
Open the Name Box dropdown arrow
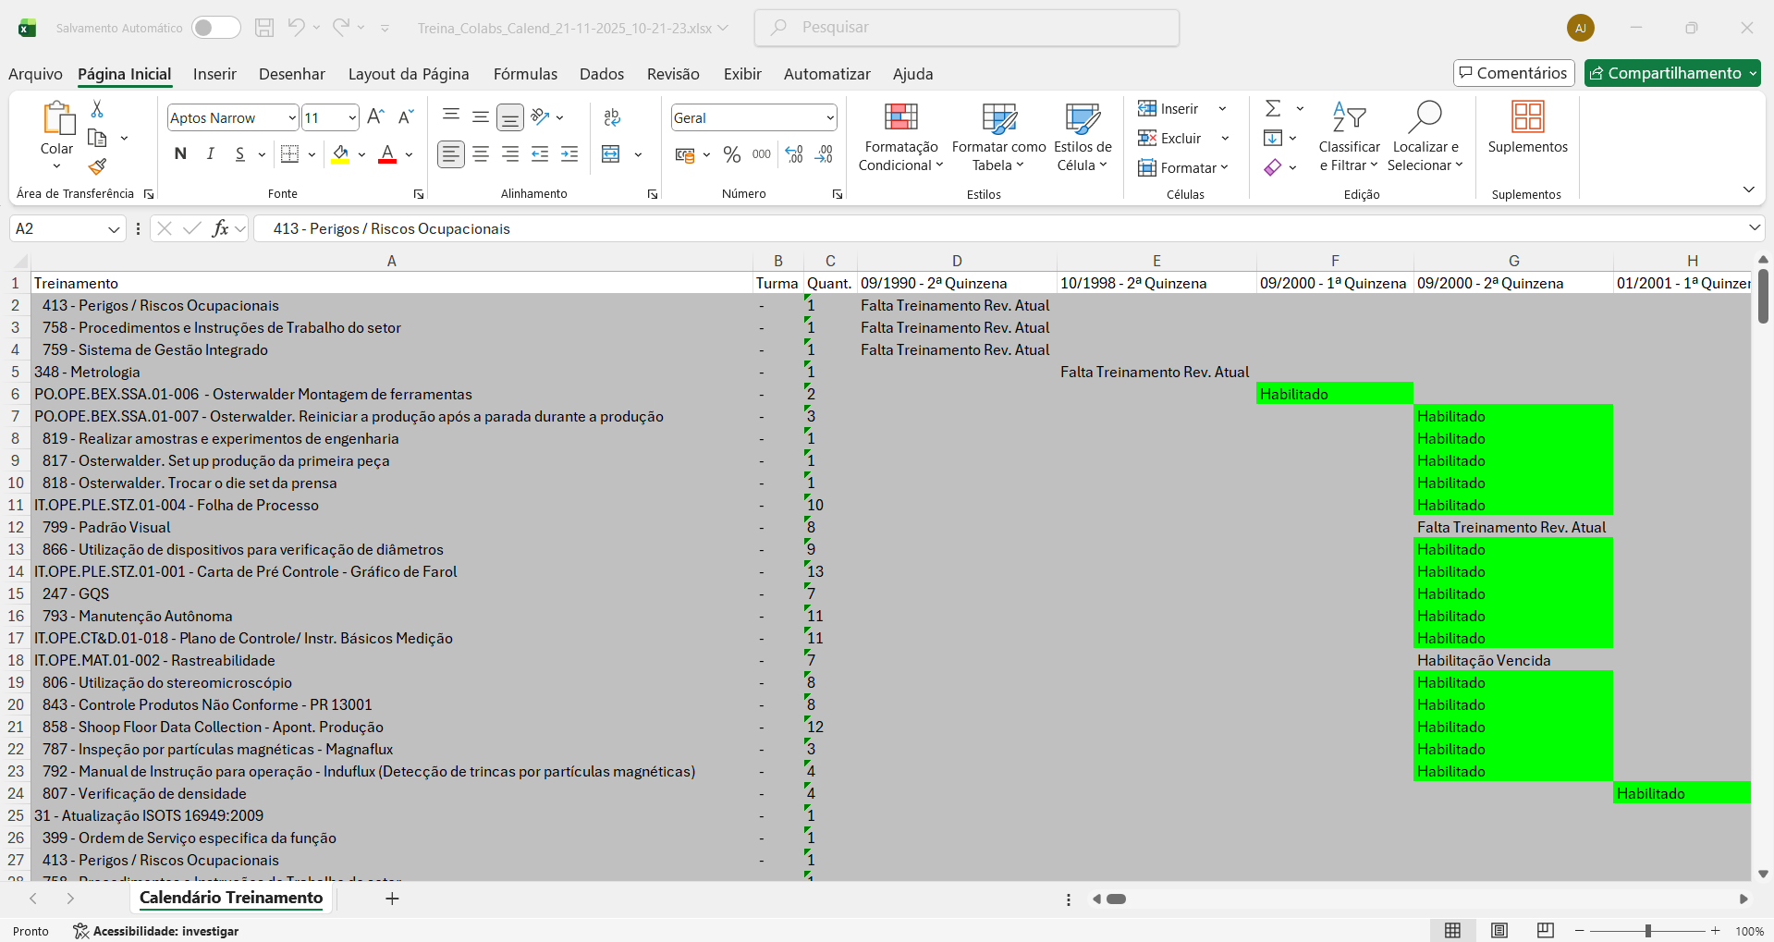pos(114,229)
